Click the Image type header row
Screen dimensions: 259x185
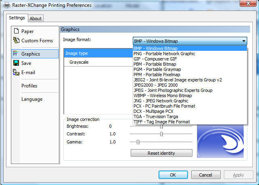pyautogui.click(x=98, y=53)
